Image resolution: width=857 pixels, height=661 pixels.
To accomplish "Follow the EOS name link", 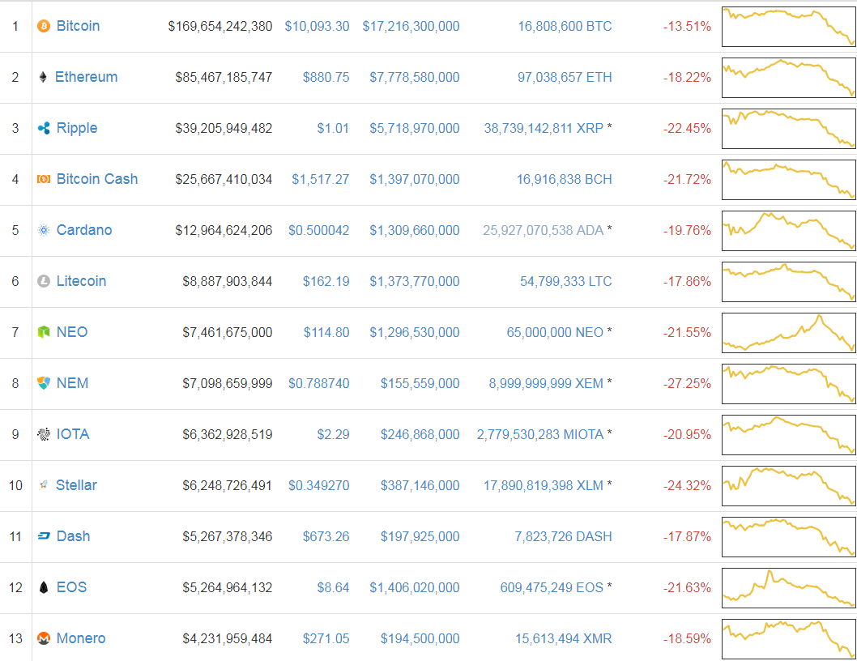I will click(71, 587).
